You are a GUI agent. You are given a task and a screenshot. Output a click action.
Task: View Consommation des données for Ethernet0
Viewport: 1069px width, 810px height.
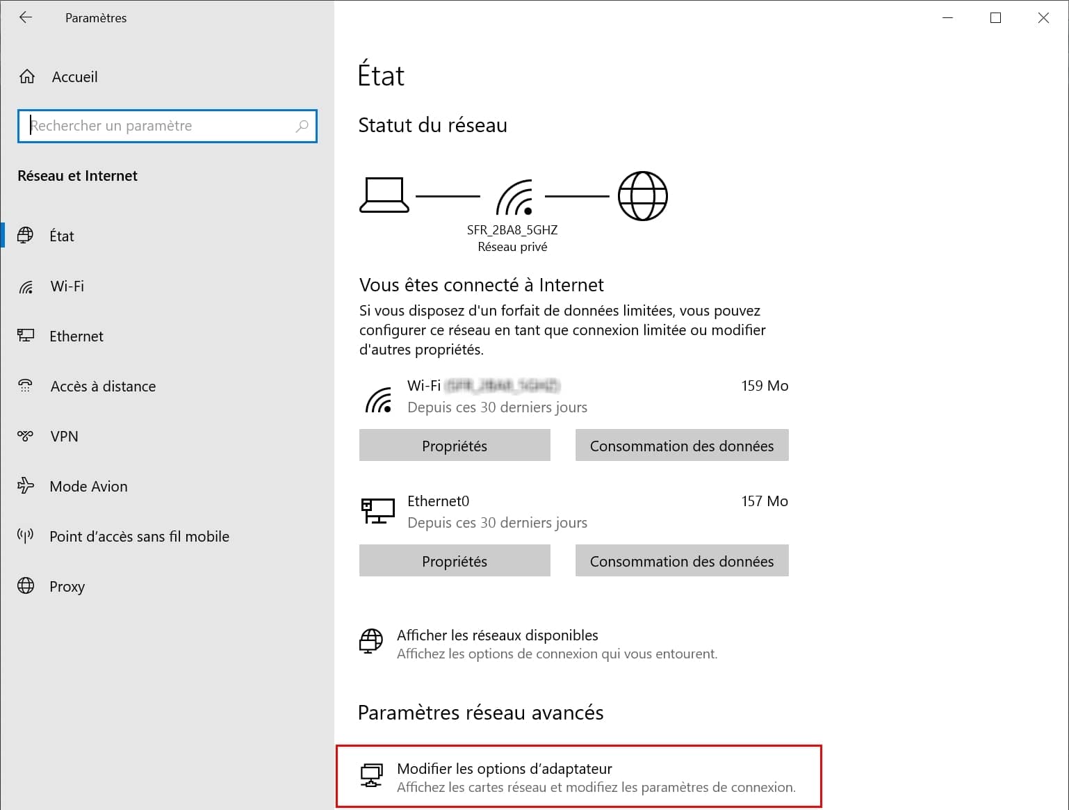click(681, 561)
